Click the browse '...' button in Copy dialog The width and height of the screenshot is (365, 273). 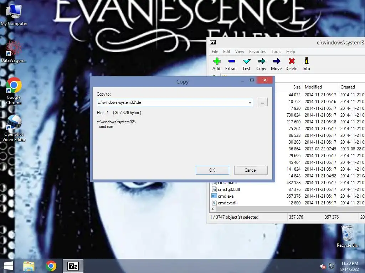(263, 102)
